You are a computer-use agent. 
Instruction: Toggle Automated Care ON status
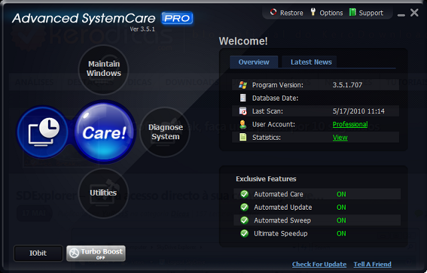click(341, 194)
